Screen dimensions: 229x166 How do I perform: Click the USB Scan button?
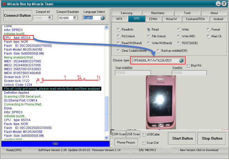tap(133, 134)
